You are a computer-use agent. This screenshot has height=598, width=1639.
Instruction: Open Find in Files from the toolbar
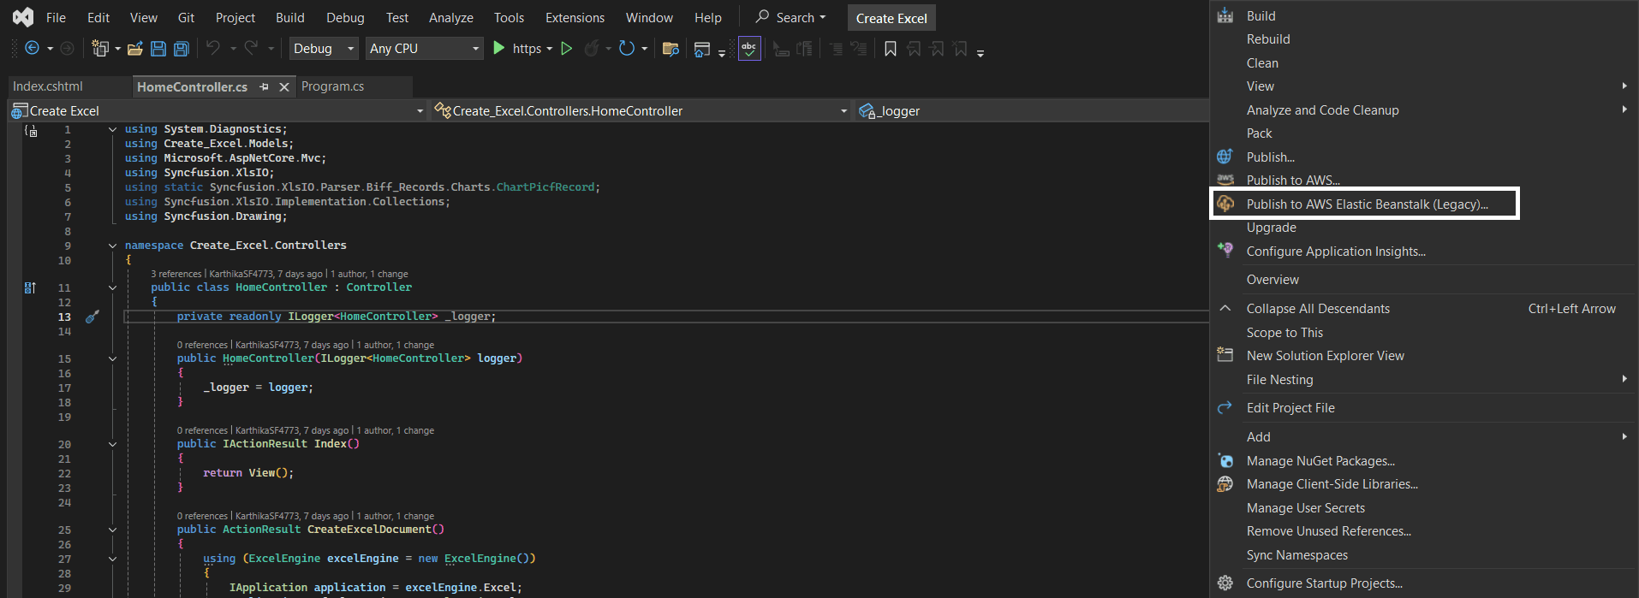tap(670, 49)
